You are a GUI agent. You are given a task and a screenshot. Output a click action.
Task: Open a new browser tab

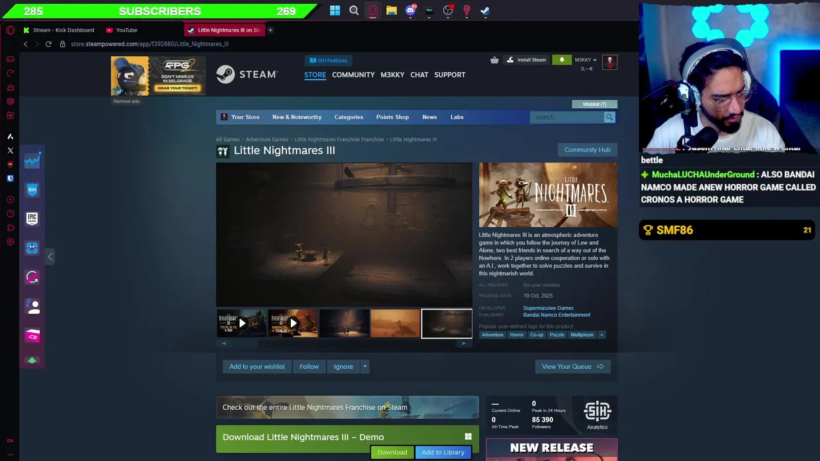(270, 30)
